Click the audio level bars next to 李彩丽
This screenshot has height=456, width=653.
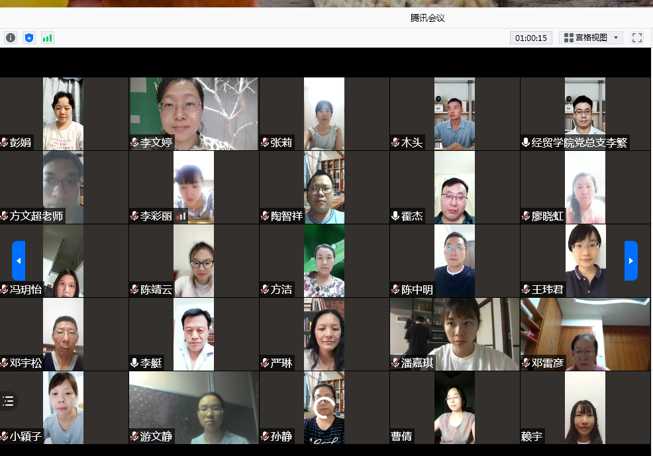point(181,216)
